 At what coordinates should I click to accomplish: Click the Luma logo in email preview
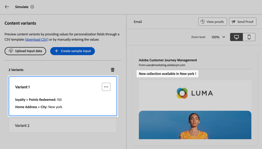click(195, 93)
